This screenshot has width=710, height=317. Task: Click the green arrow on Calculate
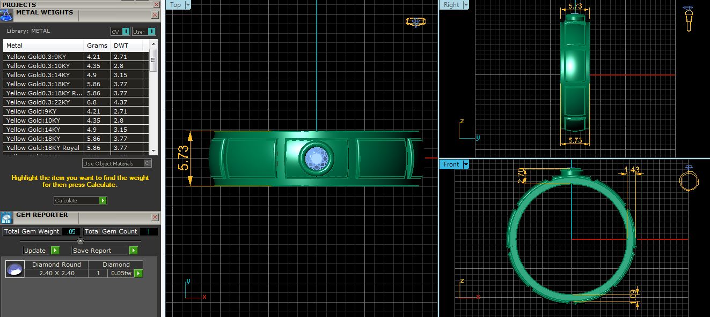point(103,201)
